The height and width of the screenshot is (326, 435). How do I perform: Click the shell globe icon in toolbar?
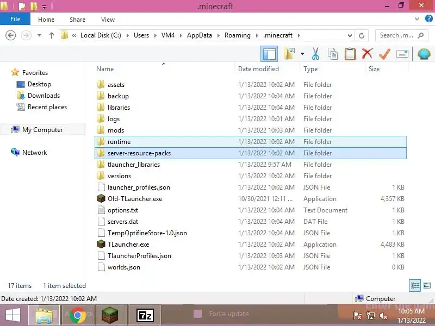424,54
